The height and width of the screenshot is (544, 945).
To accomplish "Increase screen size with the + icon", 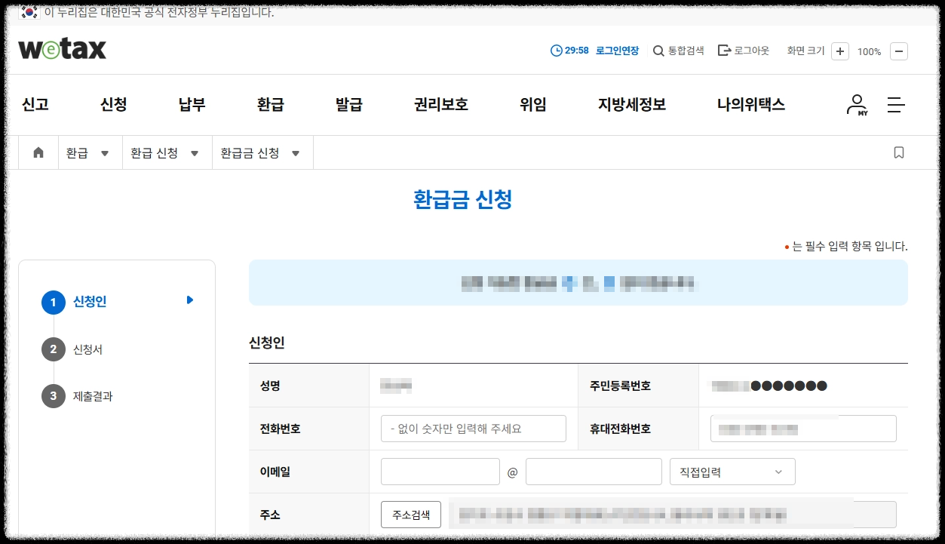I will [839, 51].
